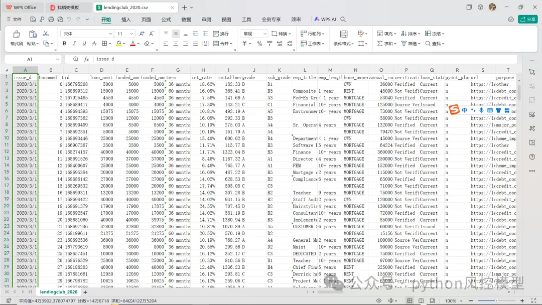Increase font size with A+ icon
The height and width of the screenshot is (305, 542).
click(142, 34)
